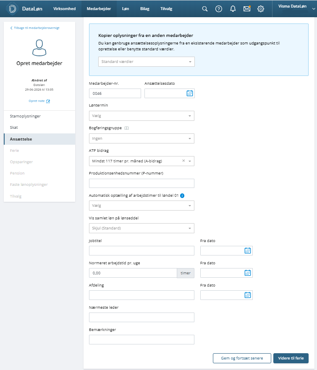Open the messages envelope icon
This screenshot has height=370, width=317.
(247, 9)
